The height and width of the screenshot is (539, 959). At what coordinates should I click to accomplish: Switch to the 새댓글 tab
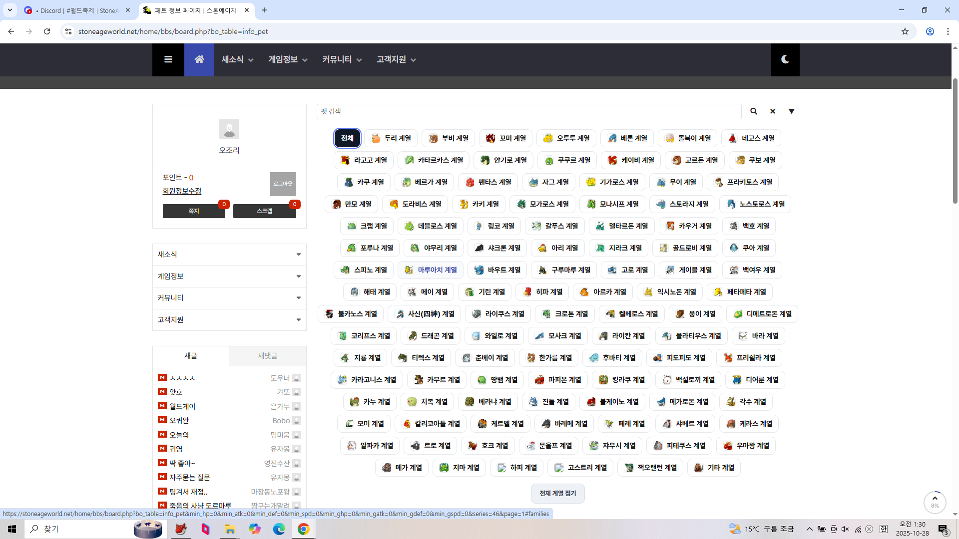pos(267,356)
